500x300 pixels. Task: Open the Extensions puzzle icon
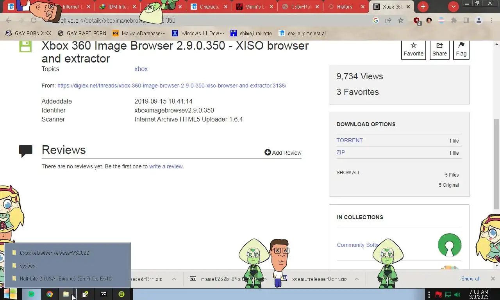point(454,20)
